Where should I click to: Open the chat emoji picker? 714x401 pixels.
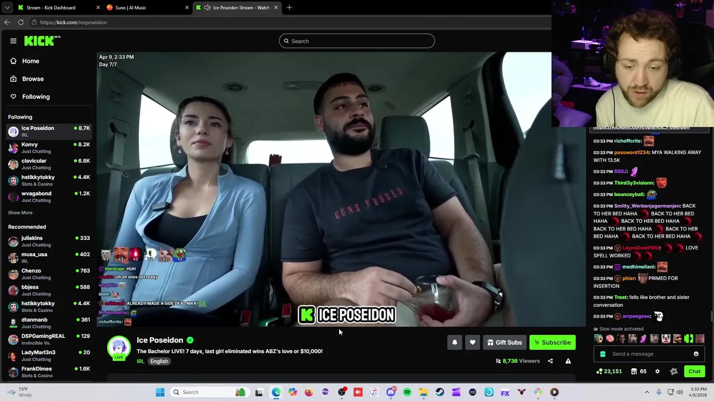click(696, 354)
